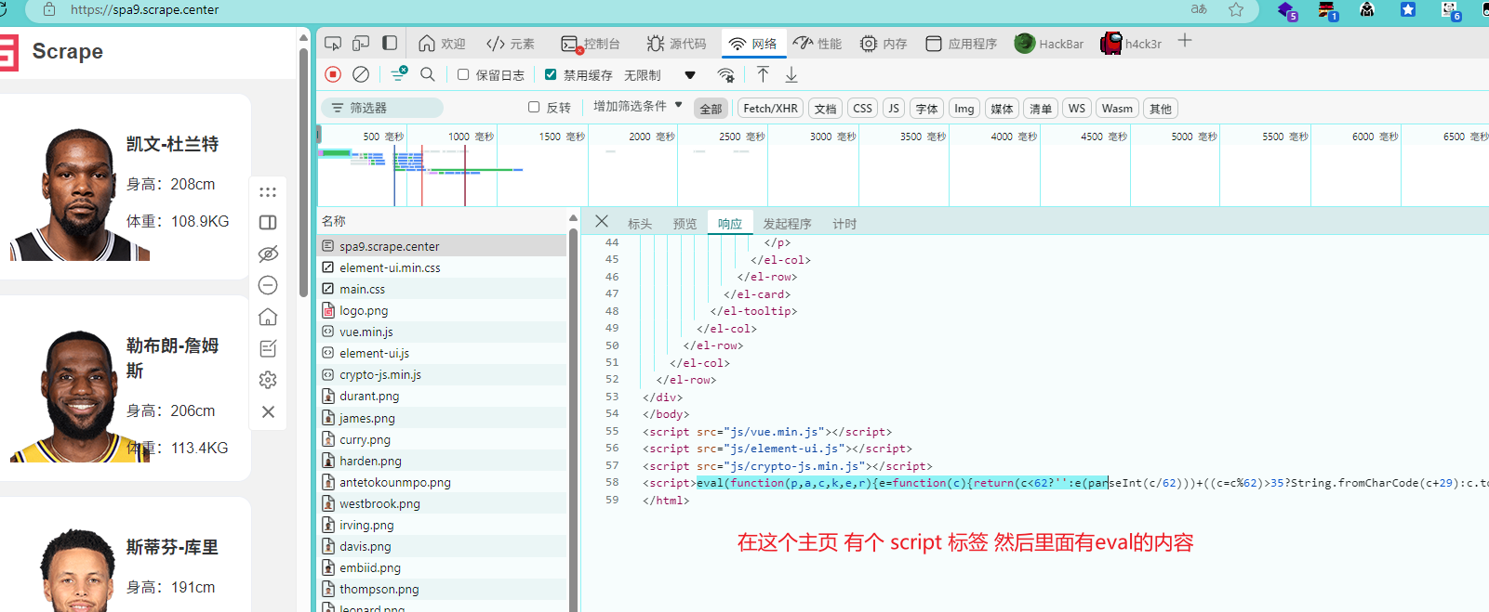Filter by 其他 other type
Viewport: 1489px width, 612px height.
1161,109
